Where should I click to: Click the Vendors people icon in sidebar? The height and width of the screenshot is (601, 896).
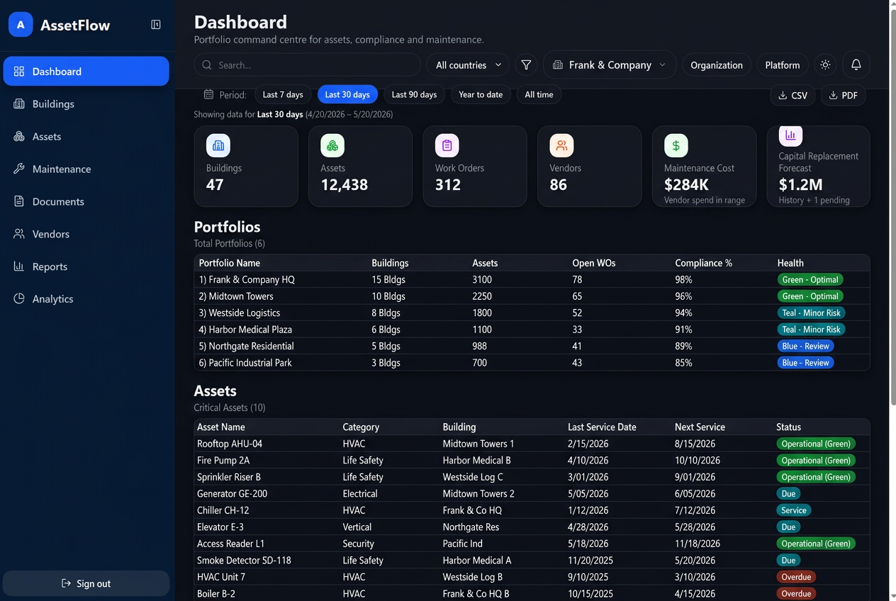tap(19, 234)
